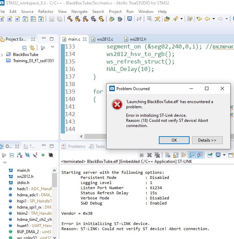This screenshot has width=234, height=239.
Task: Open Display Selected Console dropdown arrow
Action: point(224,155)
